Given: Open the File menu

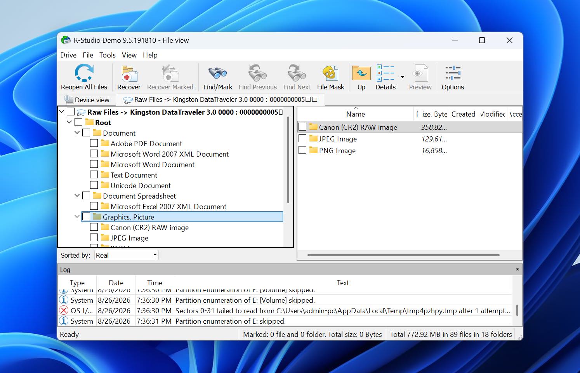Looking at the screenshot, I should (x=88, y=55).
